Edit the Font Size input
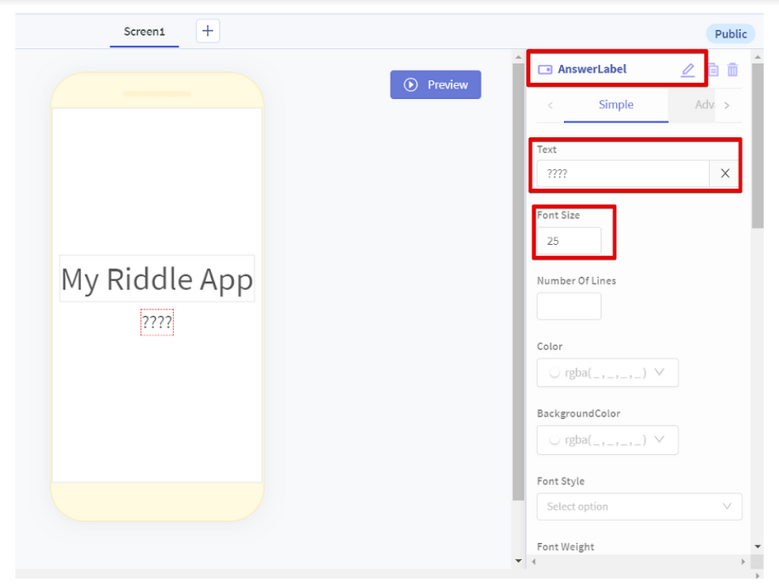Image resolution: width=779 pixels, height=586 pixels. point(569,241)
